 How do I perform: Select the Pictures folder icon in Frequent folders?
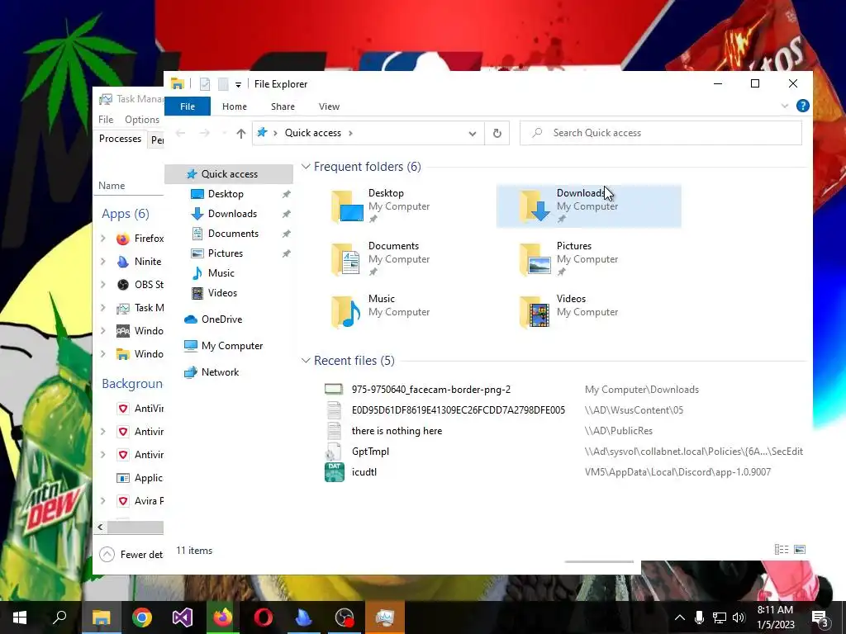[x=535, y=258]
